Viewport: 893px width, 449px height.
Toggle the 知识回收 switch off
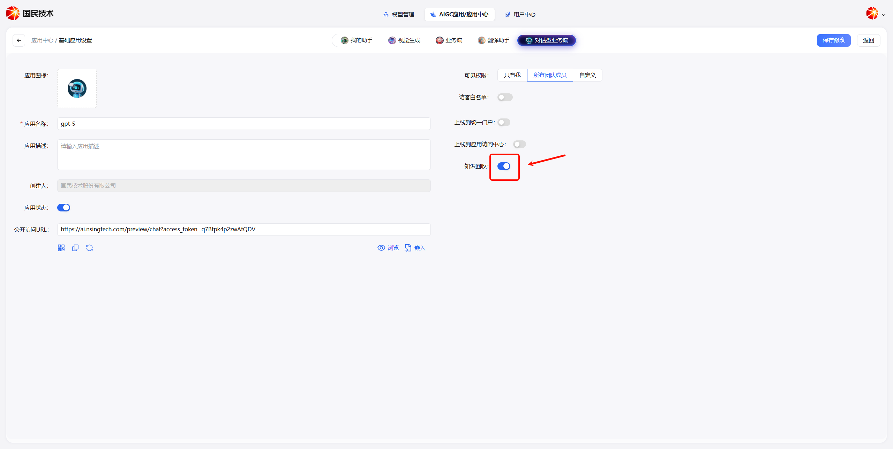click(x=504, y=166)
